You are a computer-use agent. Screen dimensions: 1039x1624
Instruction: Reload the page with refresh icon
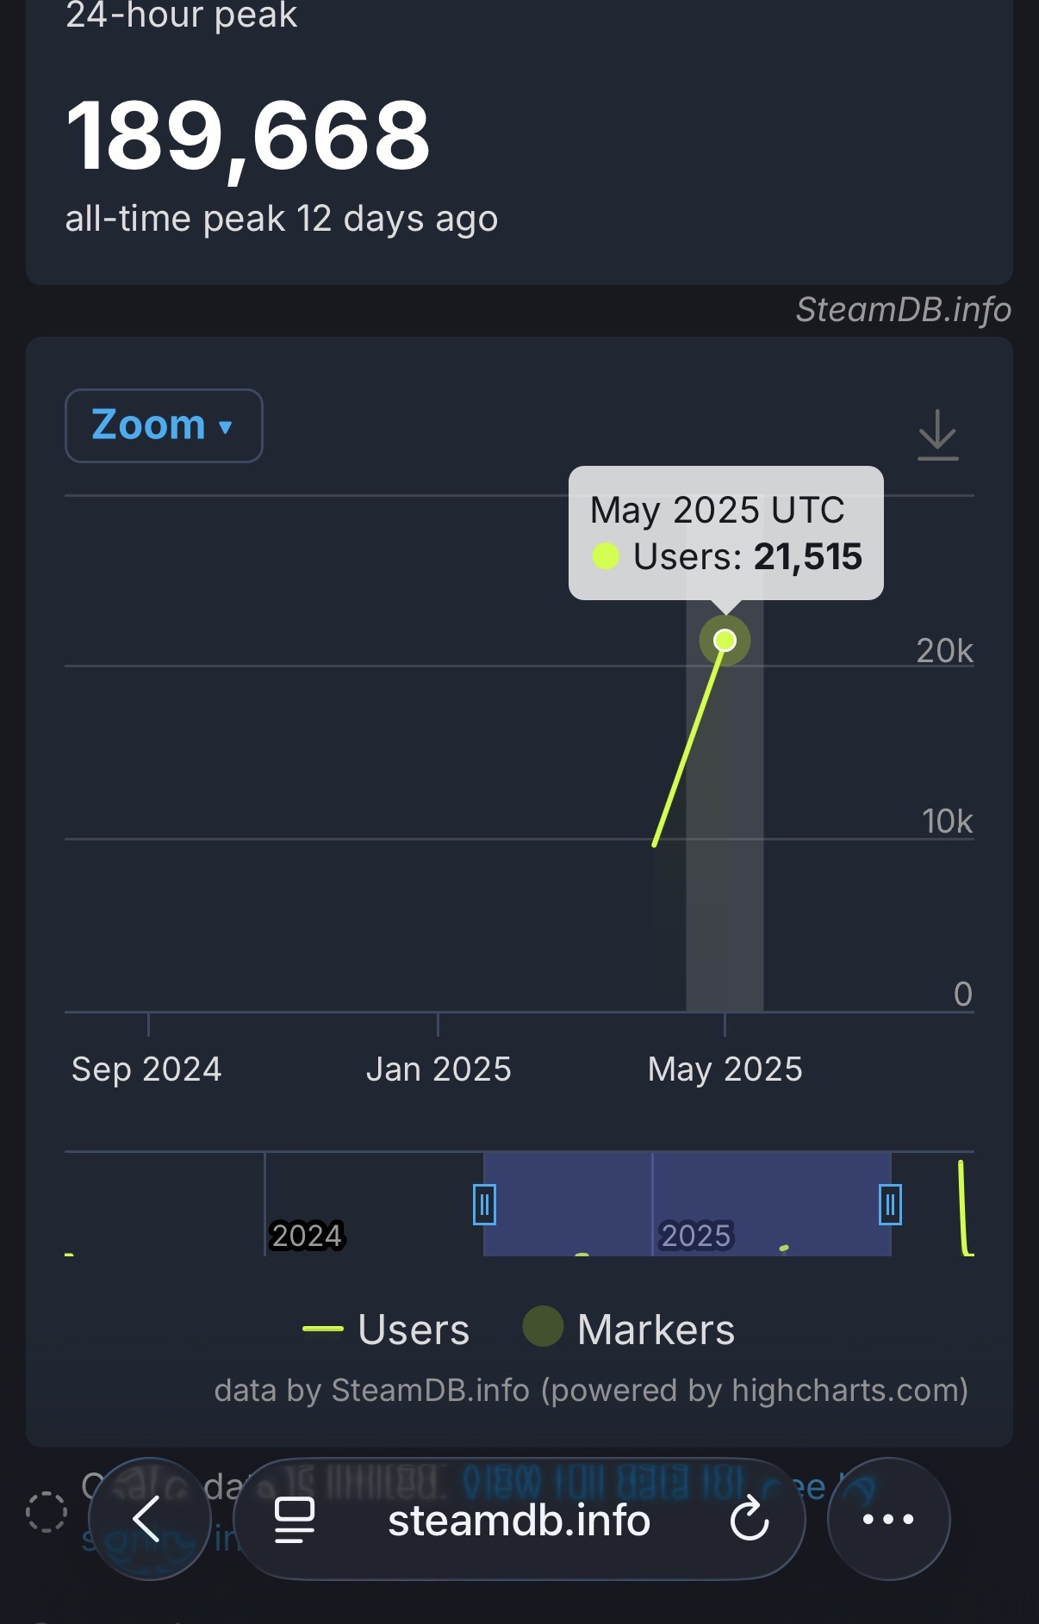coord(750,1520)
